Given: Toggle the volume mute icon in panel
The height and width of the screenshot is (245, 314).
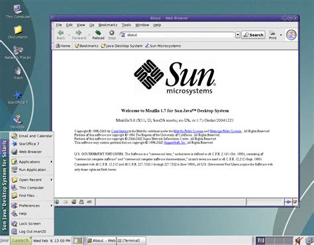Looking at the screenshot, I should (299, 240).
